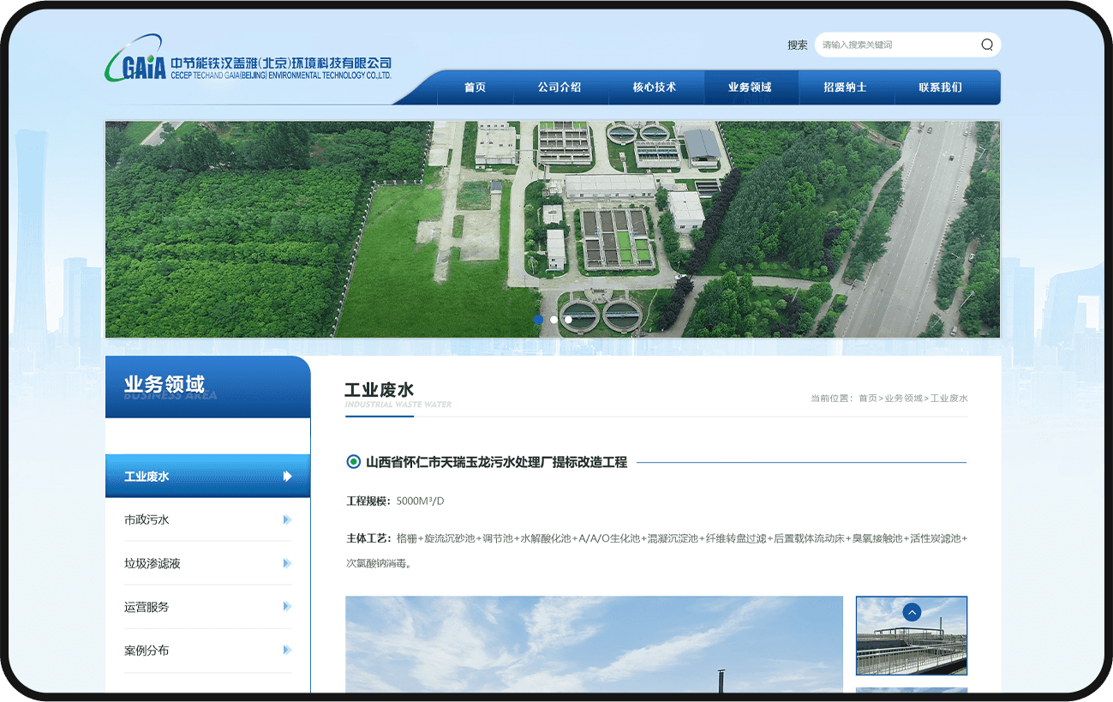Go to 联系我们 page
This screenshot has width=1113, height=702.
pos(940,87)
